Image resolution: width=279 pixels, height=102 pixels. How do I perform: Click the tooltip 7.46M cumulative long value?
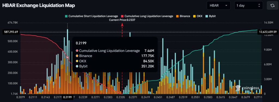click(x=149, y=51)
